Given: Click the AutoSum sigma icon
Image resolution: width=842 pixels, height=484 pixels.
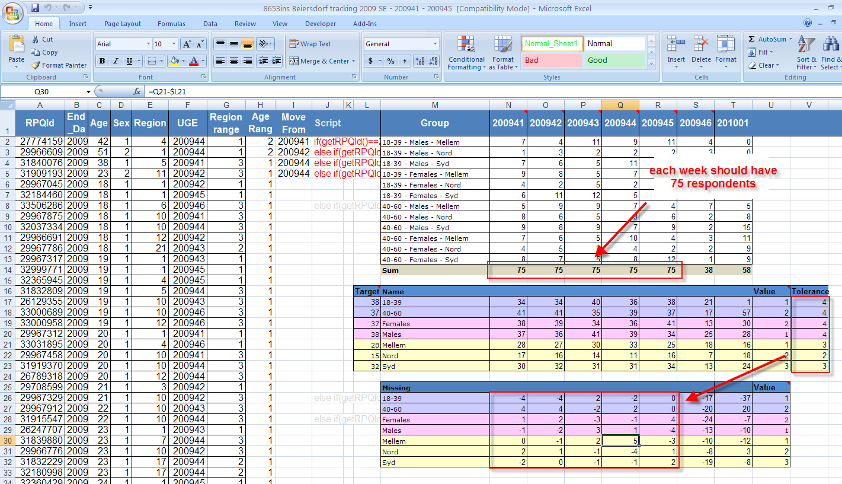Looking at the screenshot, I should 751,39.
